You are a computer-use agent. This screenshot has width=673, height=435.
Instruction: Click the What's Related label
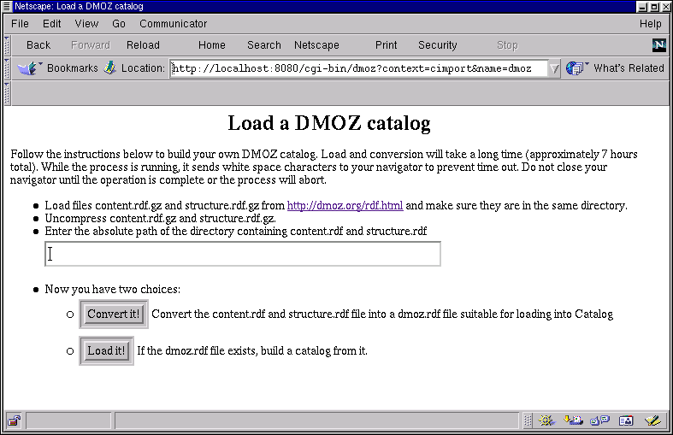(x=629, y=68)
